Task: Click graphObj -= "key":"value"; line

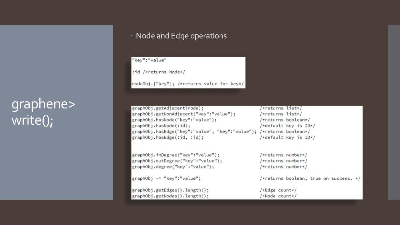Action: click(166, 178)
